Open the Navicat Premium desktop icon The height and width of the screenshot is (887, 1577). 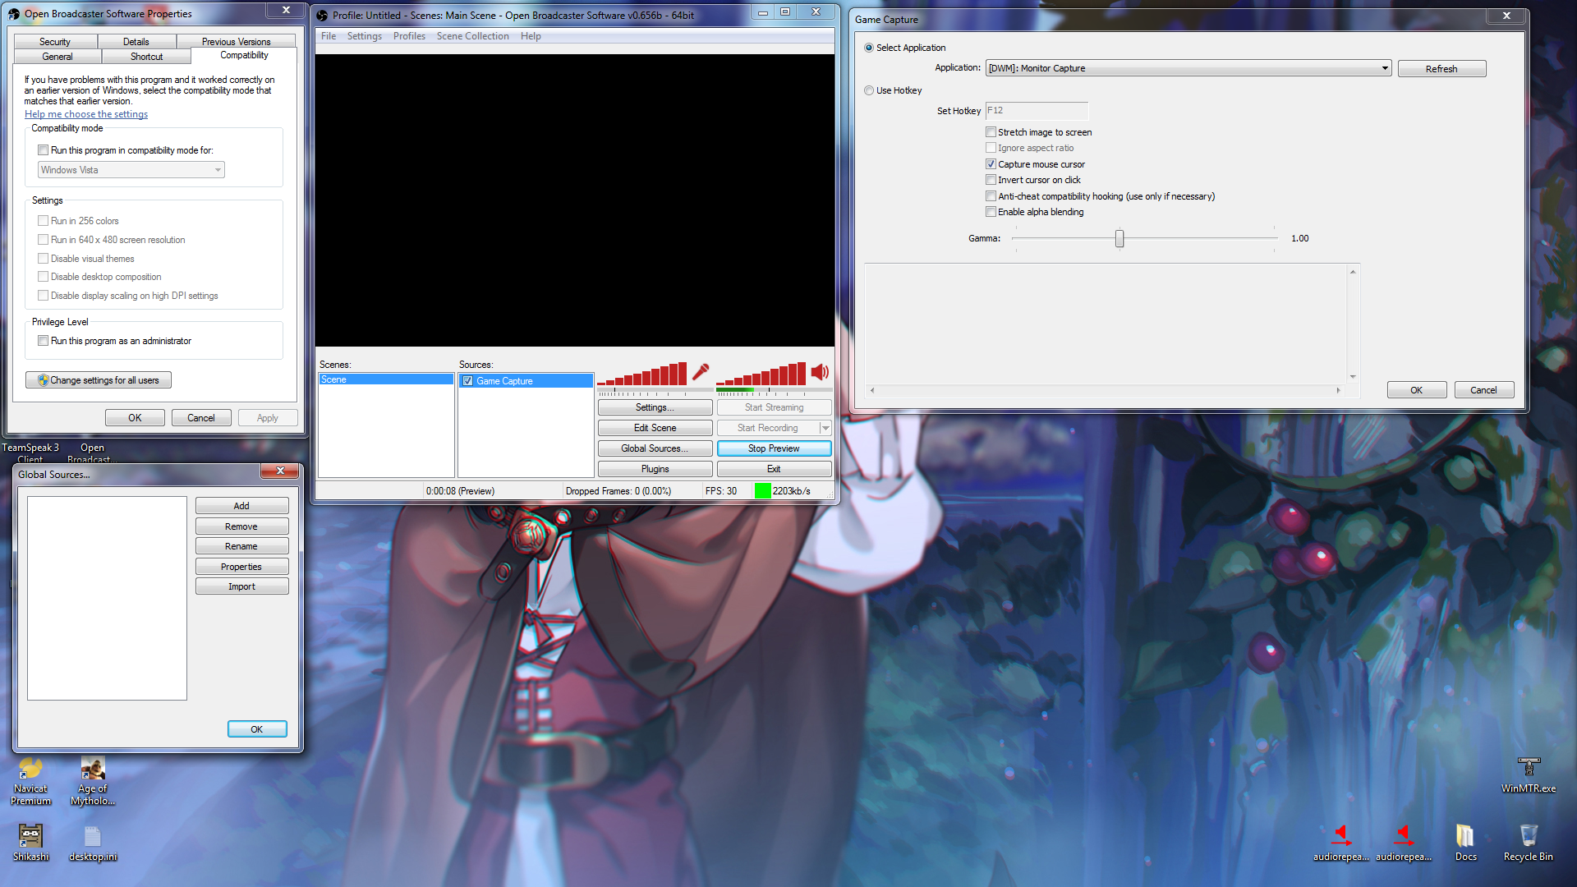[x=31, y=781]
